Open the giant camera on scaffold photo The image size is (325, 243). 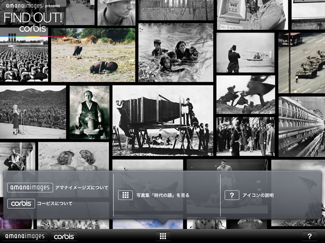tap(162, 120)
